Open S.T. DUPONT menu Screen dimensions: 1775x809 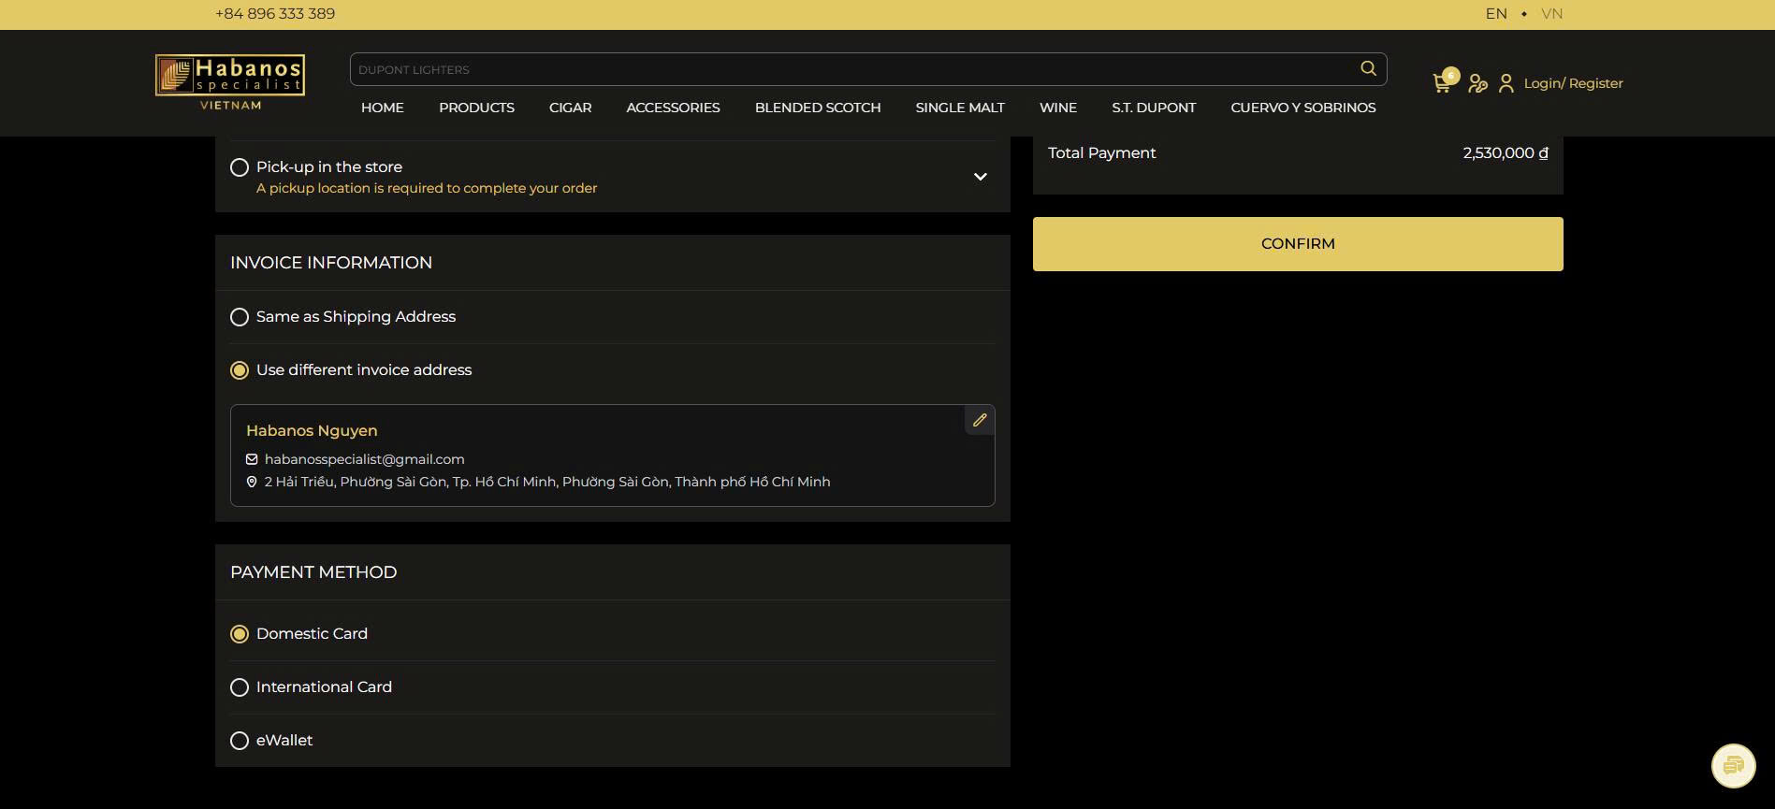pyautogui.click(x=1154, y=108)
